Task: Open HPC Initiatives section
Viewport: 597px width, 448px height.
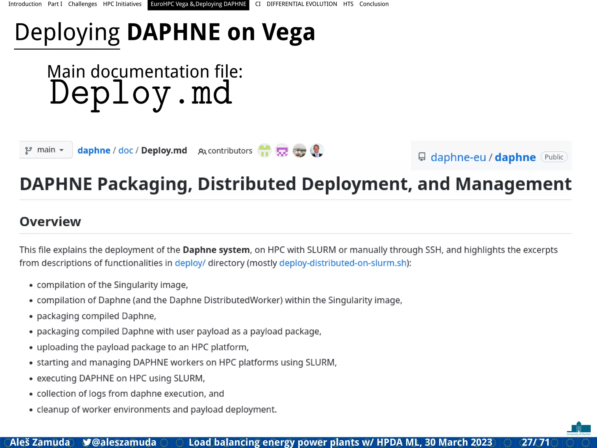Action: pyautogui.click(x=122, y=4)
